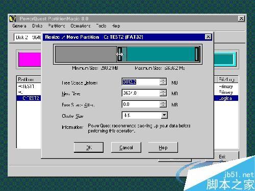
Task: Open the General menu
Action: point(19,26)
